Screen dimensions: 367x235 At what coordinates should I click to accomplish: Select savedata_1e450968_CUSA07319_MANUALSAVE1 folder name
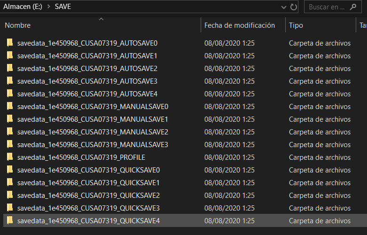(93, 119)
